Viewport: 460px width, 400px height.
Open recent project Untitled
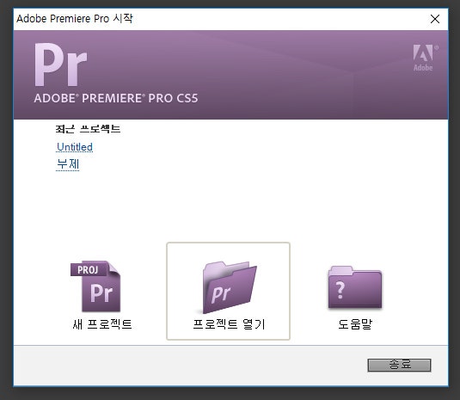[x=75, y=147]
